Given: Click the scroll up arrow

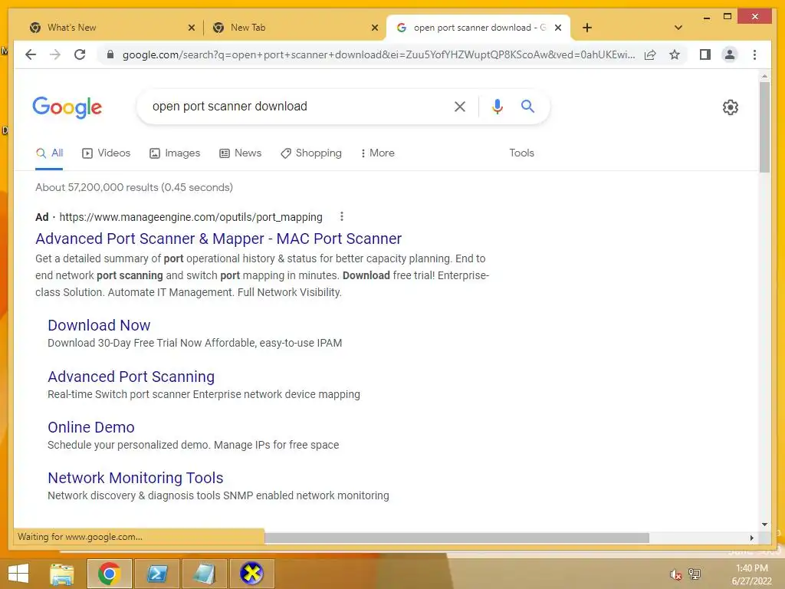Looking at the screenshot, I should [764, 76].
